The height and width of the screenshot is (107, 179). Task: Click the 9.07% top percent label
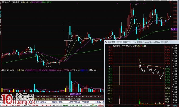(x=167, y=47)
